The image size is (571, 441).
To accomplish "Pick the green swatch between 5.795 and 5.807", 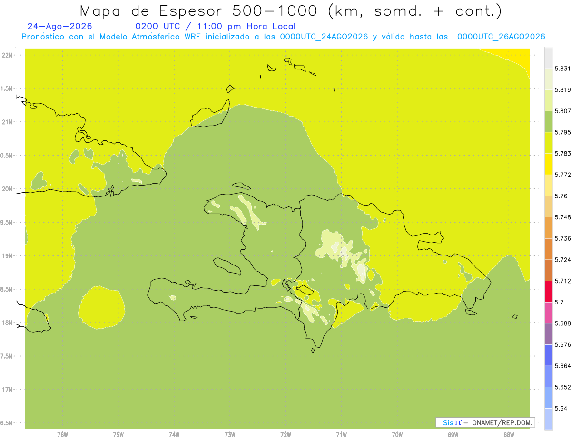I will click(x=549, y=121).
